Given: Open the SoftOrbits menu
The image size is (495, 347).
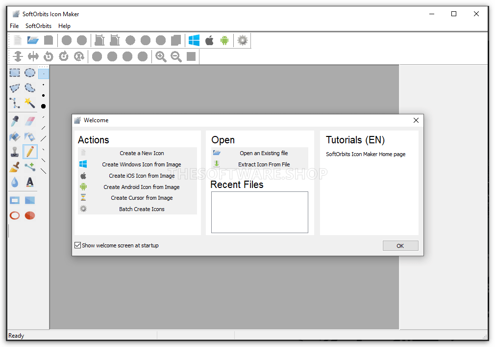Looking at the screenshot, I should pyautogui.click(x=39, y=26).
